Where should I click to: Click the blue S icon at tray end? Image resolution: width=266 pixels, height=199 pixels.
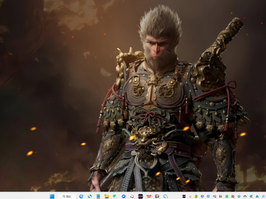click(x=264, y=196)
